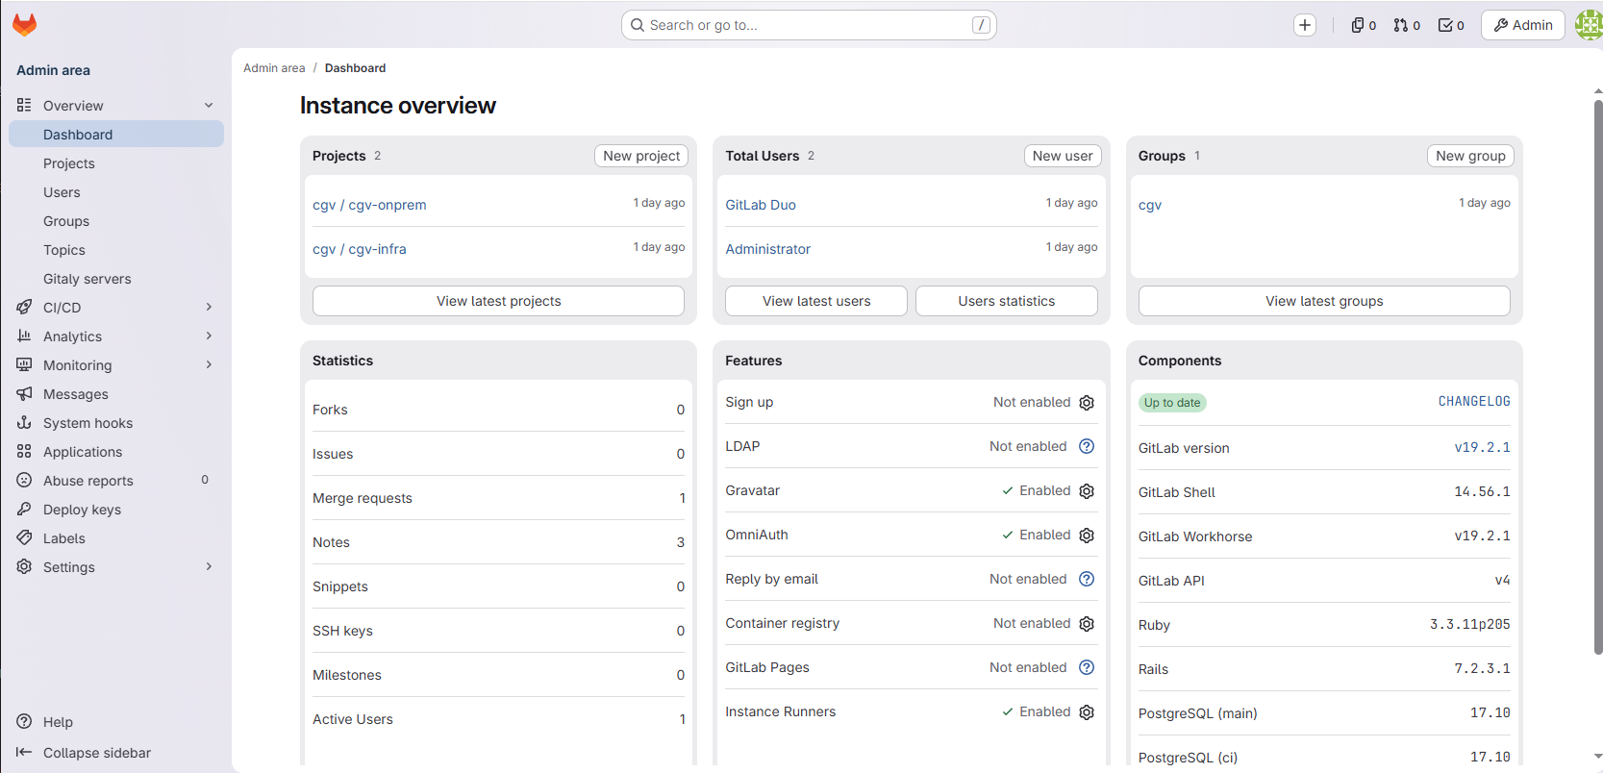View merge requests counter icon

1407,25
